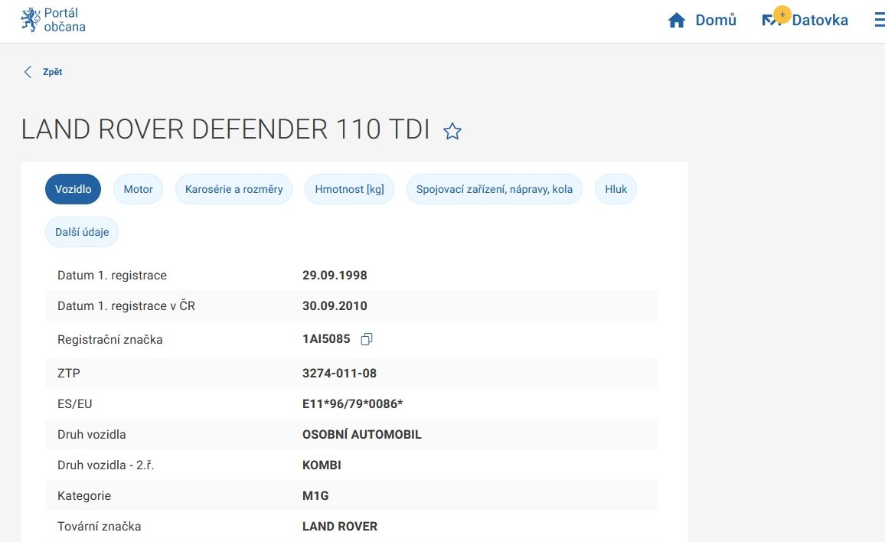This screenshot has height=542, width=885.
Task: Select the Vozidlo tab
Action: (73, 189)
